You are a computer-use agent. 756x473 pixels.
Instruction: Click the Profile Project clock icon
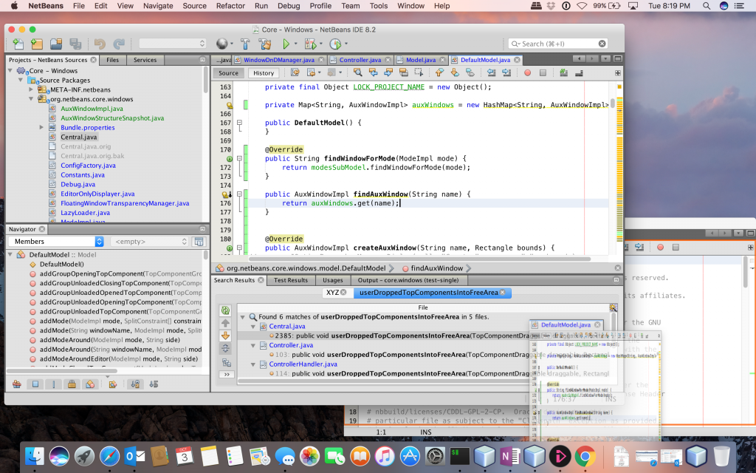click(x=335, y=44)
